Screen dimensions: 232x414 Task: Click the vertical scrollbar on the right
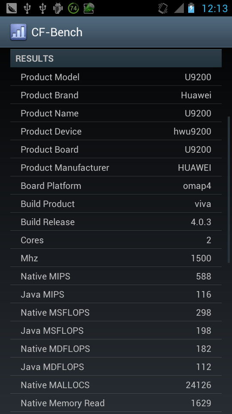point(229,190)
